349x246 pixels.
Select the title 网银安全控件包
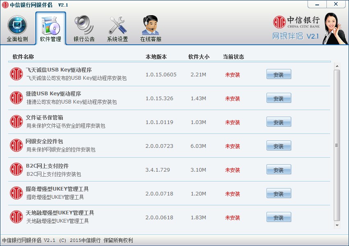(x=44, y=141)
